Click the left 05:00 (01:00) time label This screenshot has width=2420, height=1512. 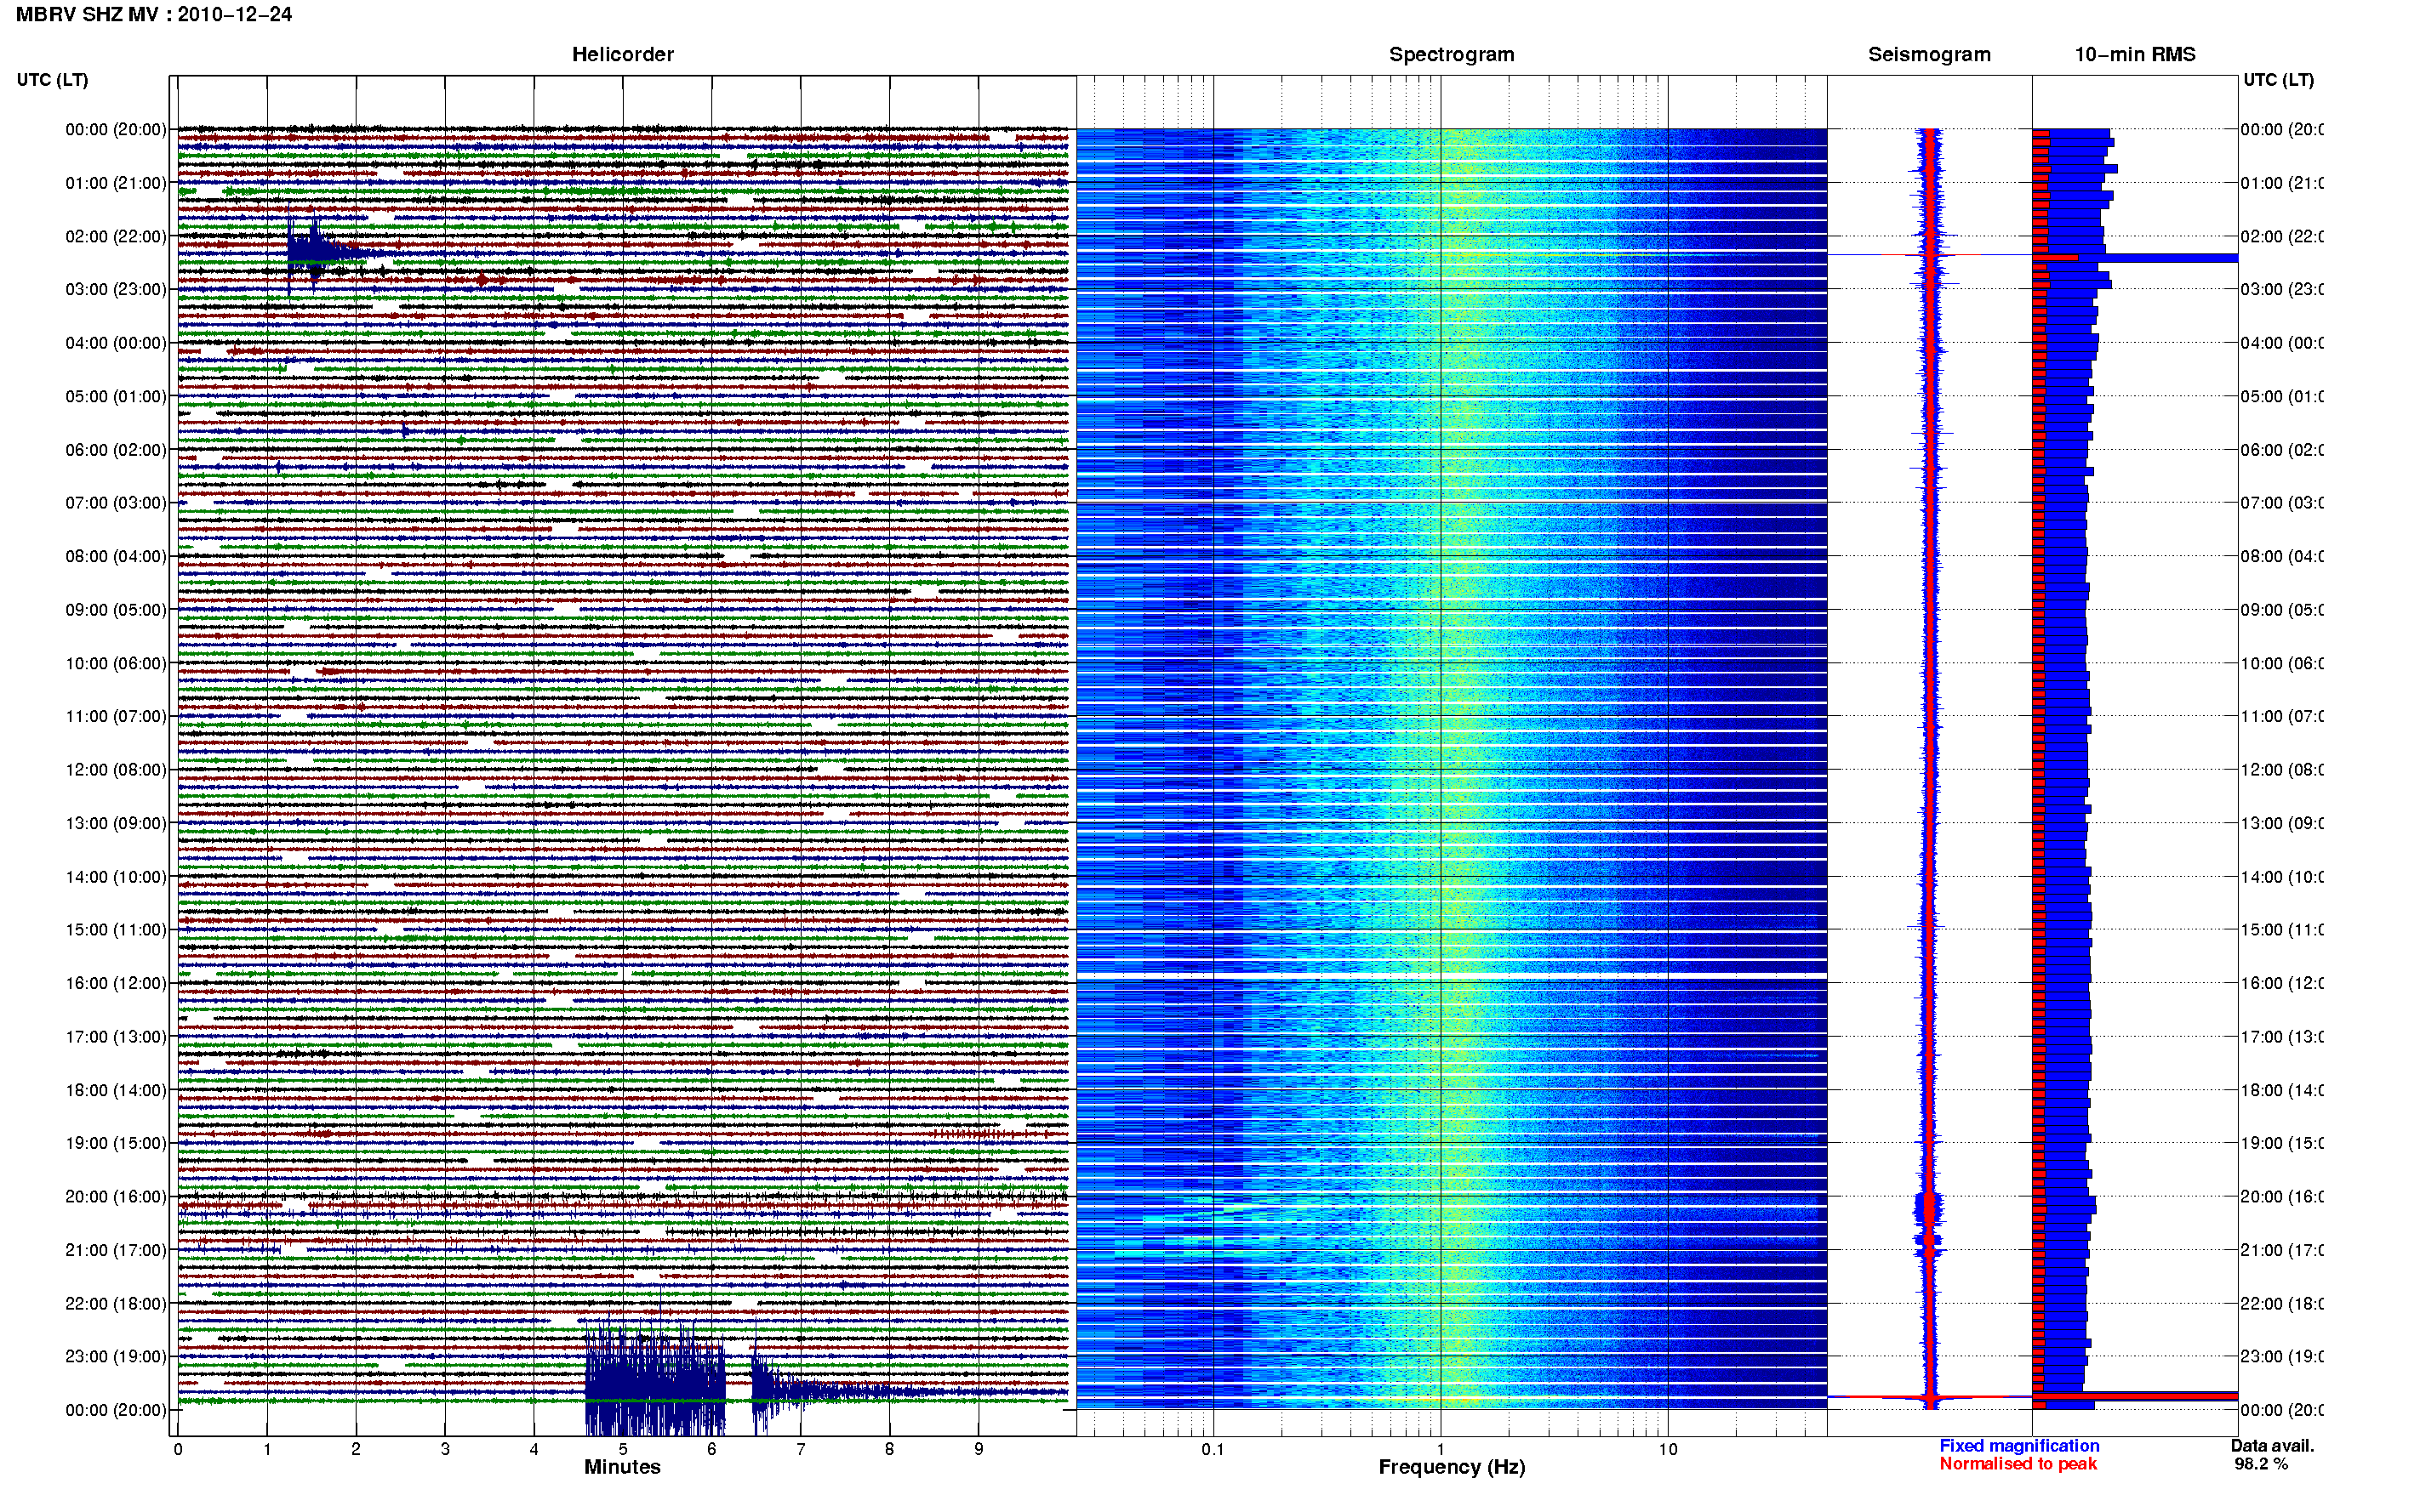(x=116, y=396)
